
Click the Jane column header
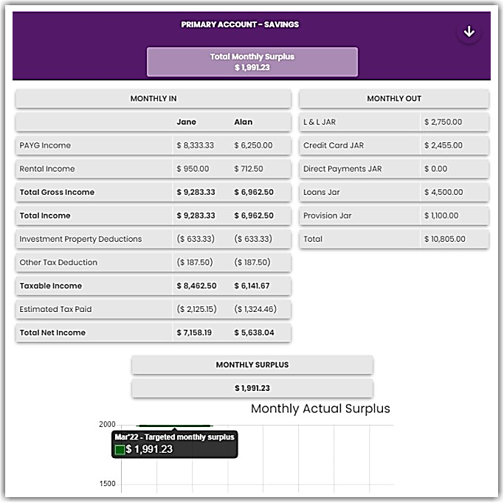point(187,122)
